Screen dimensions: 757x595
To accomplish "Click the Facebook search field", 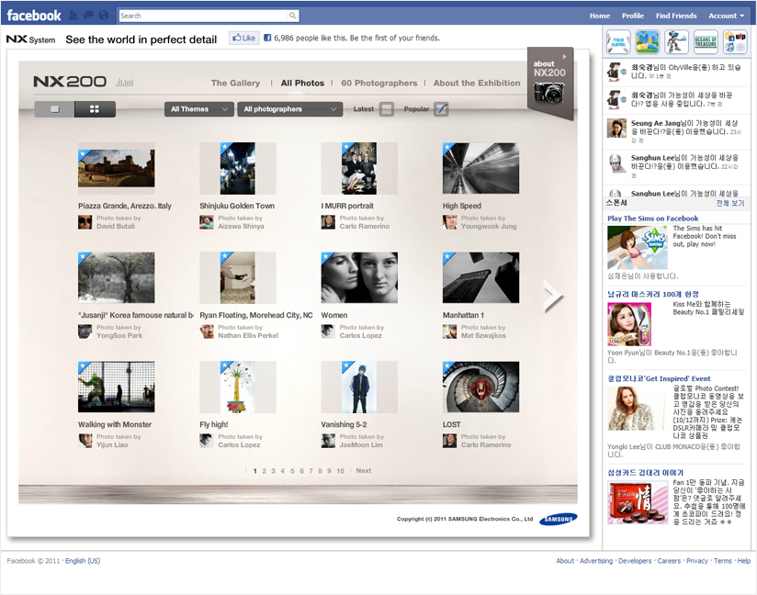I will click(x=203, y=16).
